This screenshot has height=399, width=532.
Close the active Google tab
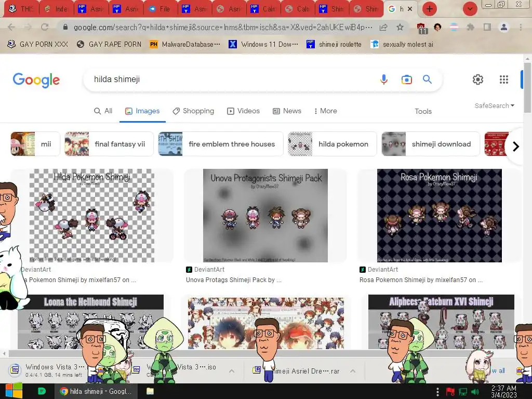pos(410,9)
